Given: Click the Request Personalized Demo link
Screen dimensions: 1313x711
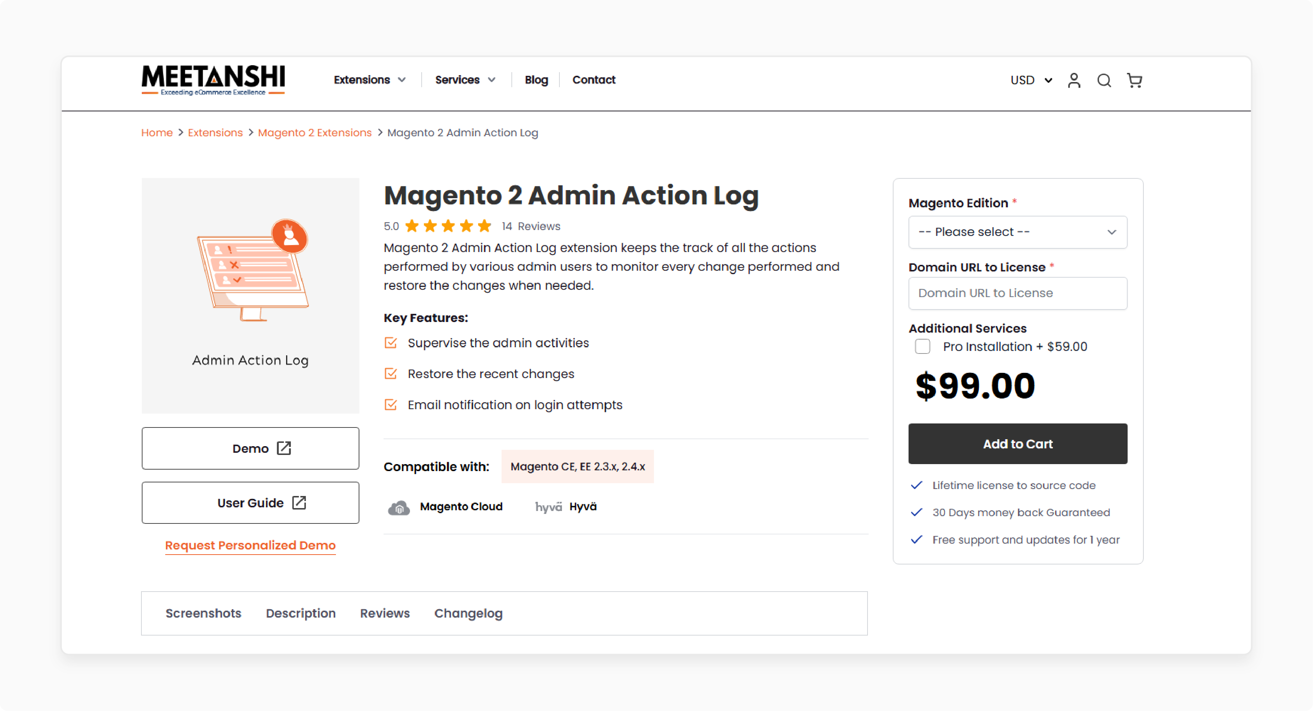Looking at the screenshot, I should pos(250,545).
